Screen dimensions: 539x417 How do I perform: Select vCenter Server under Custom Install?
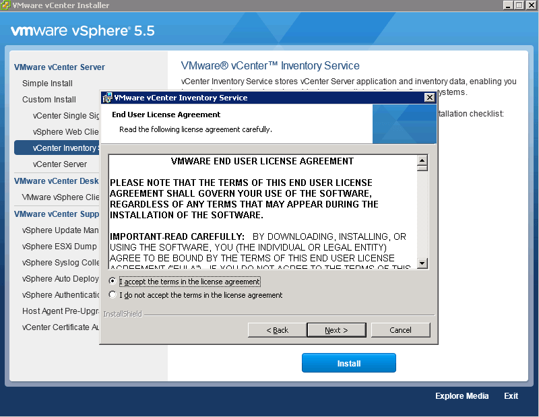pos(60,164)
